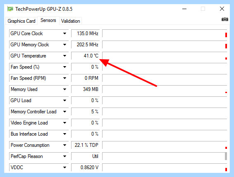
Task: Click the 5 % memory controller value
Action: 85,112
